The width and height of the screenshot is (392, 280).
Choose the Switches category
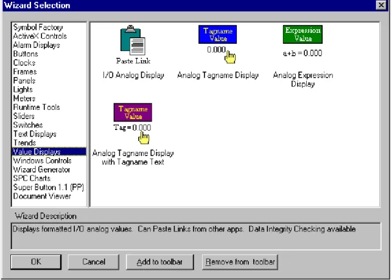tap(28, 125)
